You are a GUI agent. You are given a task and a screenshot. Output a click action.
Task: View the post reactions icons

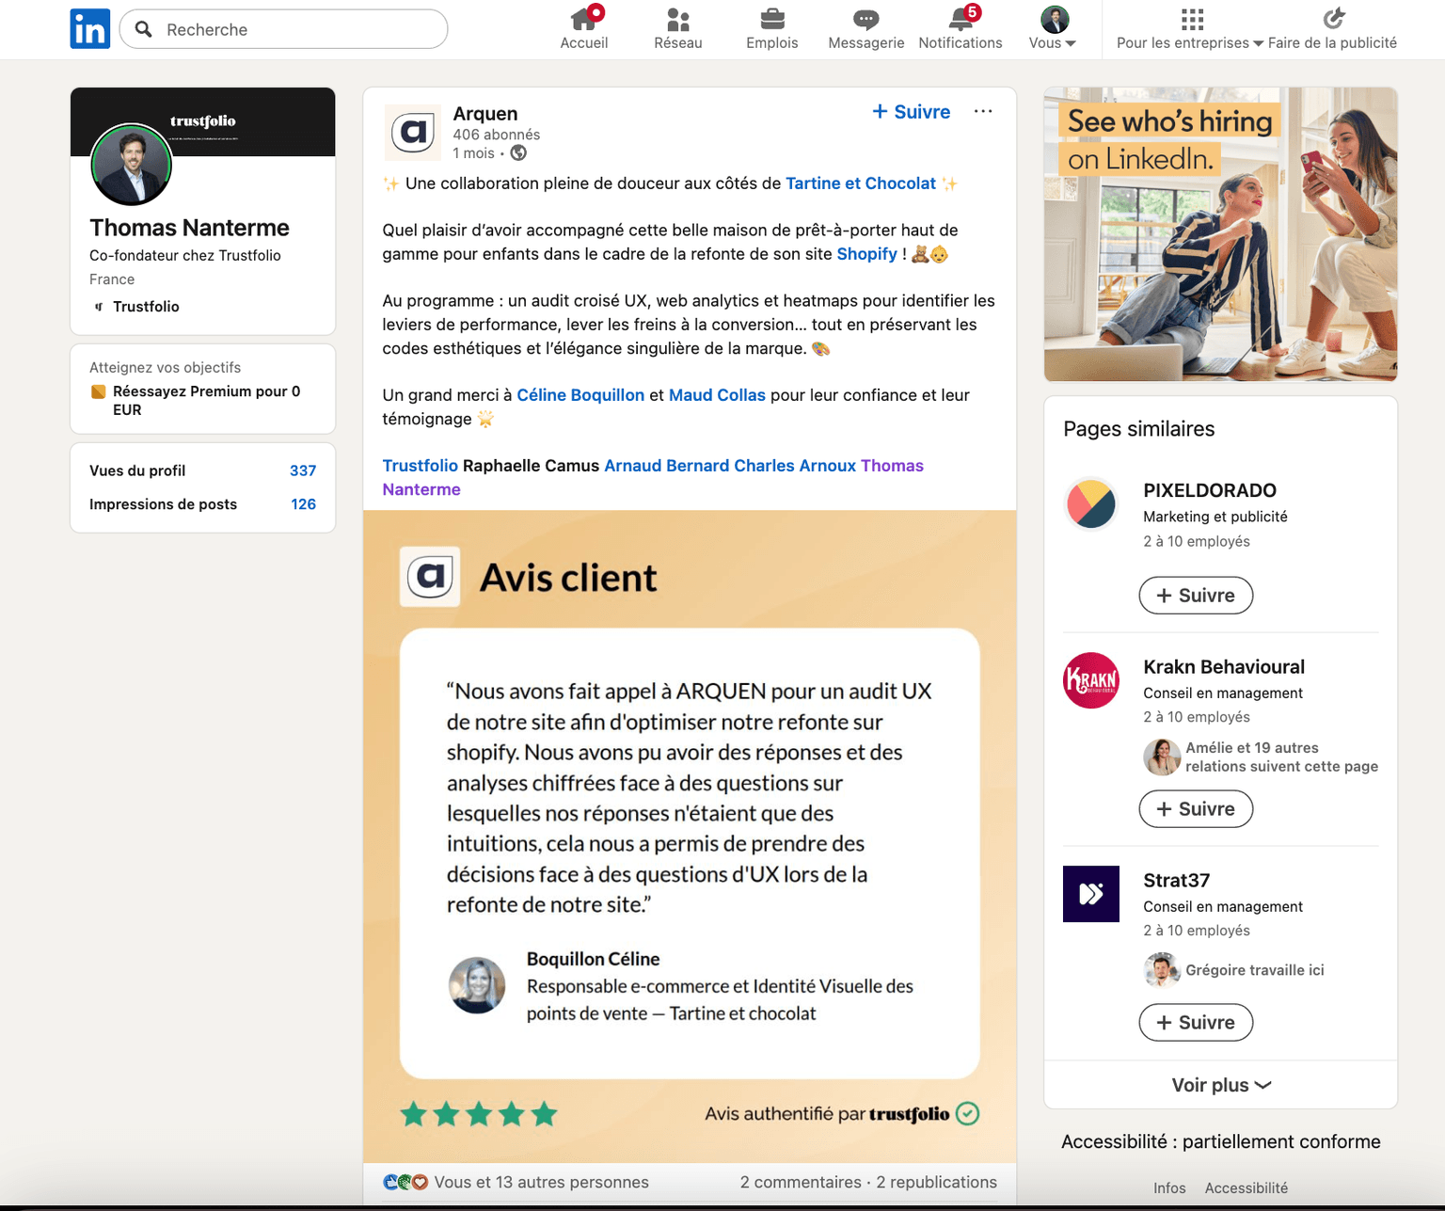[405, 1182]
